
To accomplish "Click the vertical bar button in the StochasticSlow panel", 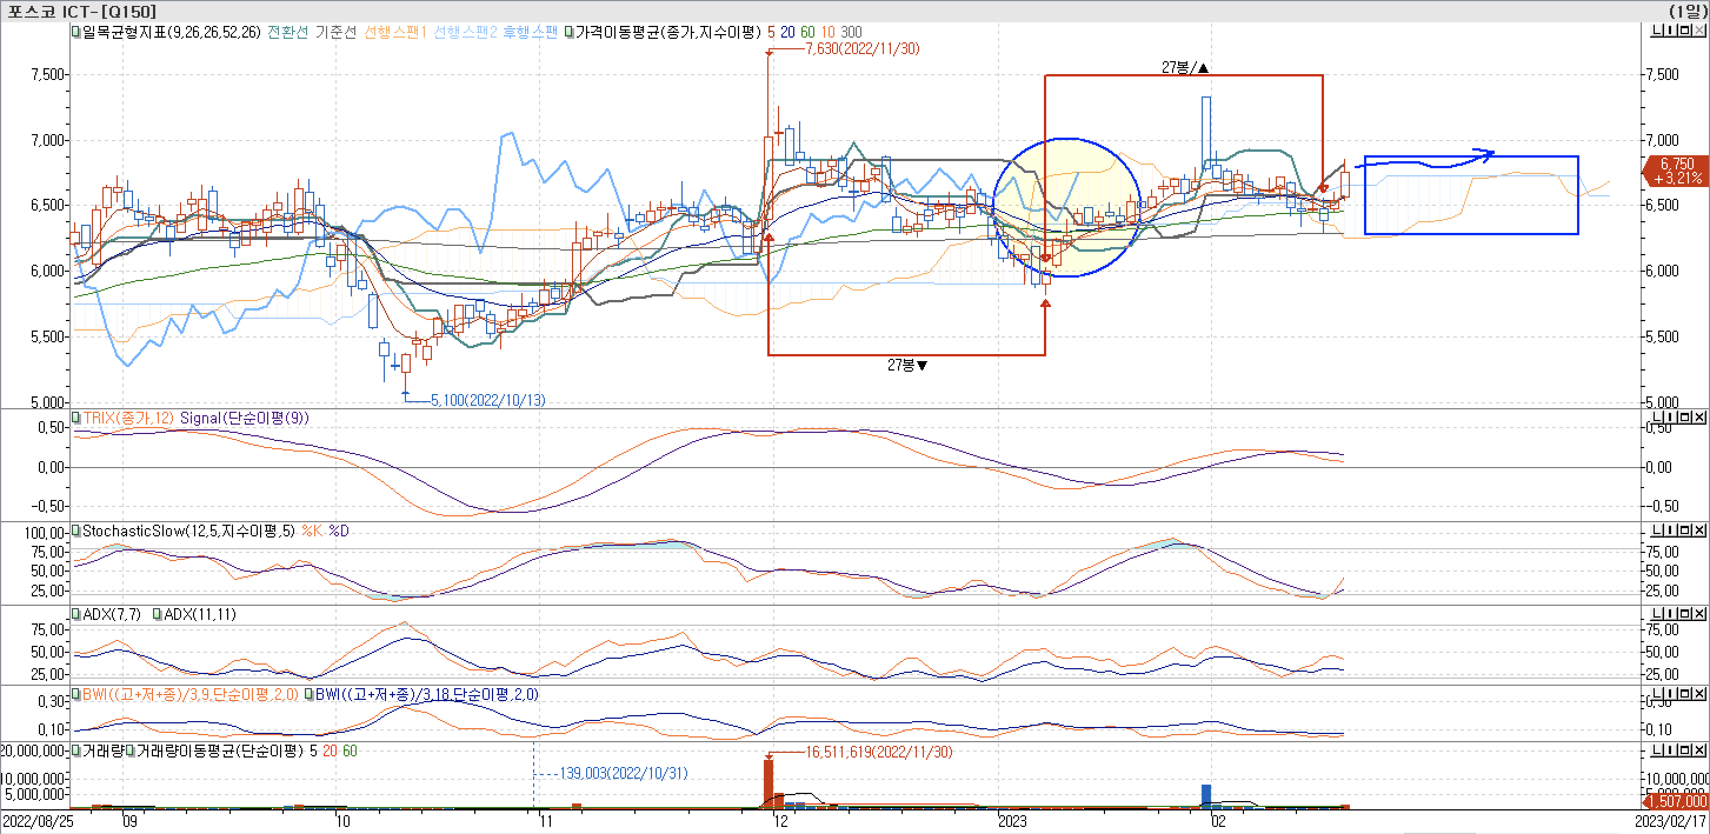I will tap(1671, 529).
